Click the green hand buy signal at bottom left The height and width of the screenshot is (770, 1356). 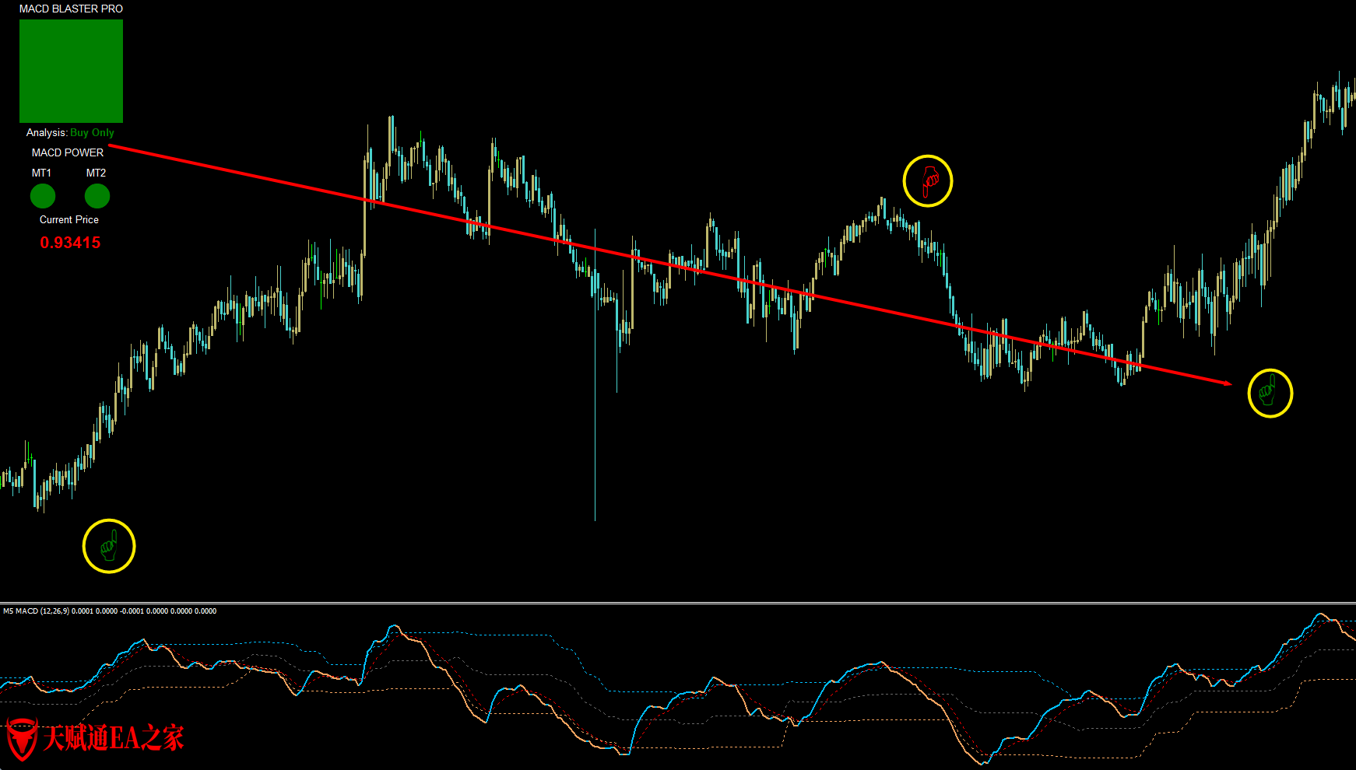109,546
